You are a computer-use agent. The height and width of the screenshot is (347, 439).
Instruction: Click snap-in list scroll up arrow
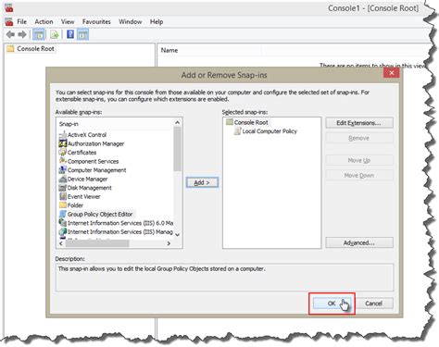[x=177, y=123]
